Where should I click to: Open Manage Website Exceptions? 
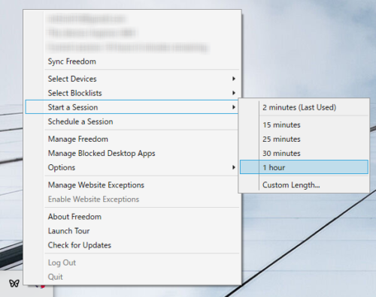[132, 185]
